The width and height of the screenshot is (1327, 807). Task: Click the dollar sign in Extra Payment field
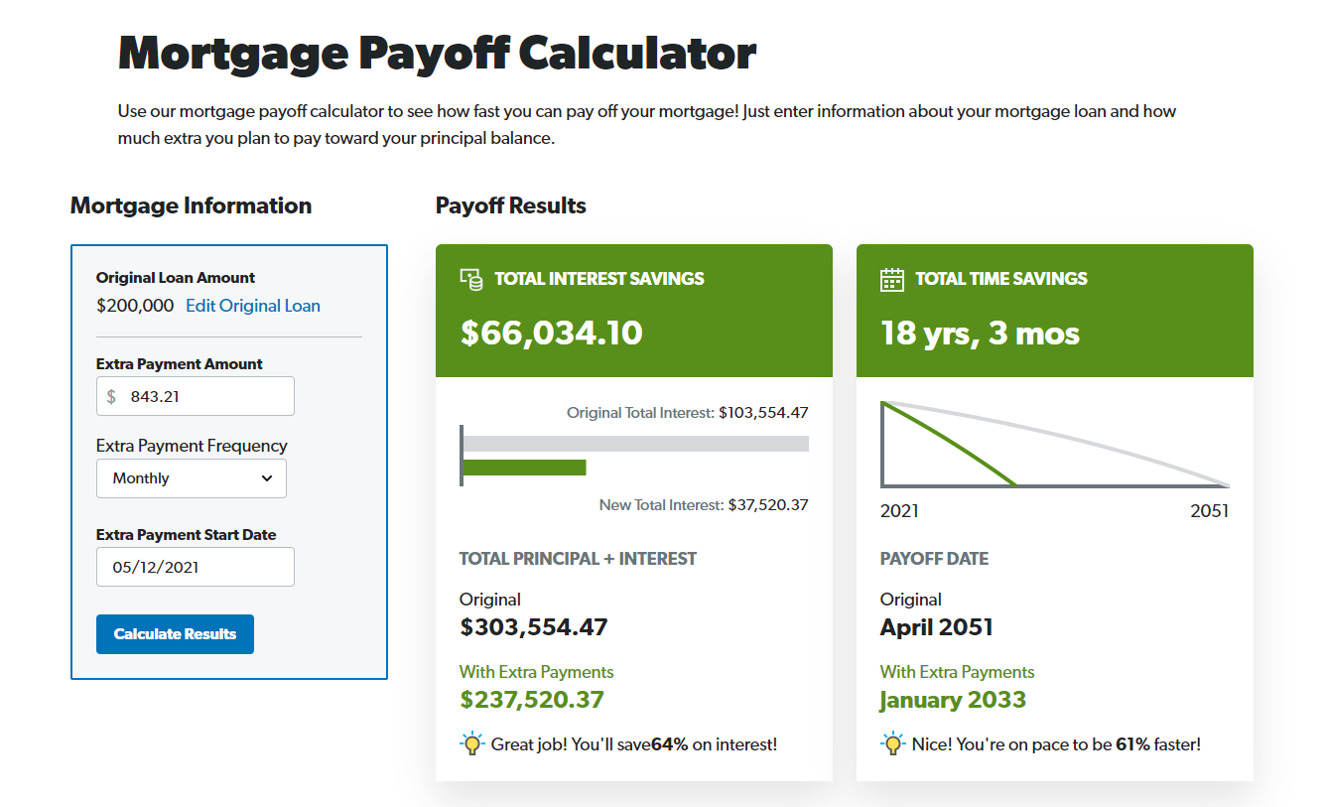[x=111, y=396]
